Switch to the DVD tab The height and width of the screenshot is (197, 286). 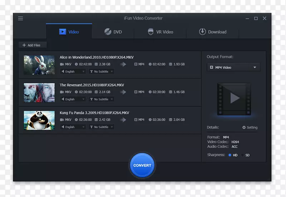[x=113, y=32]
